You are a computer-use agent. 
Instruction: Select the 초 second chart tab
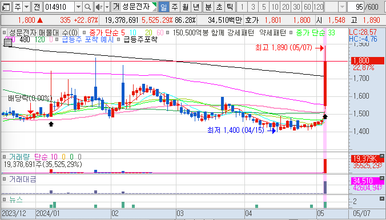[219, 7]
